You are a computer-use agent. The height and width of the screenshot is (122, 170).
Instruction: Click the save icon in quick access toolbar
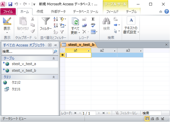[10, 4]
